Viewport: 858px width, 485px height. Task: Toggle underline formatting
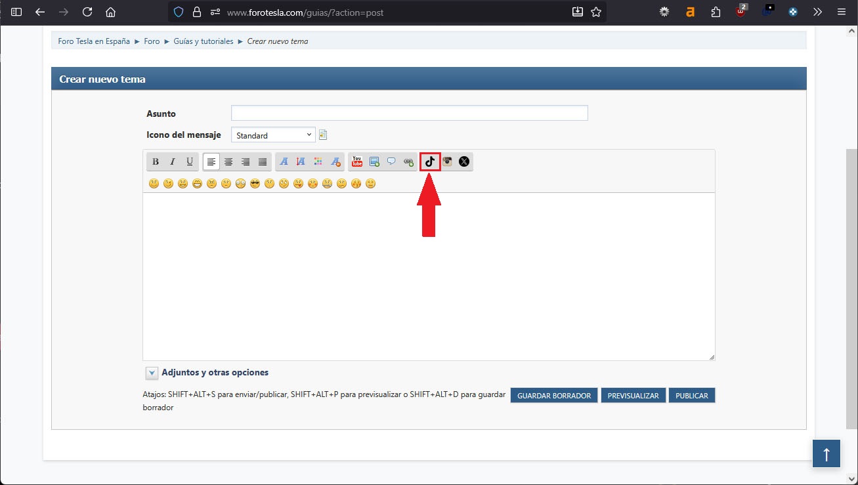tap(190, 161)
